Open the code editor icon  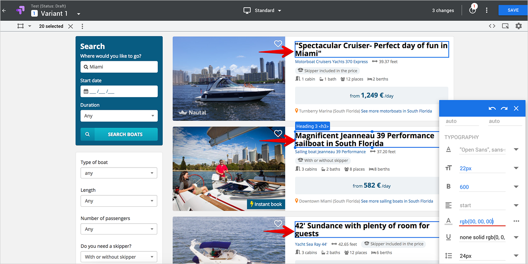tap(492, 26)
